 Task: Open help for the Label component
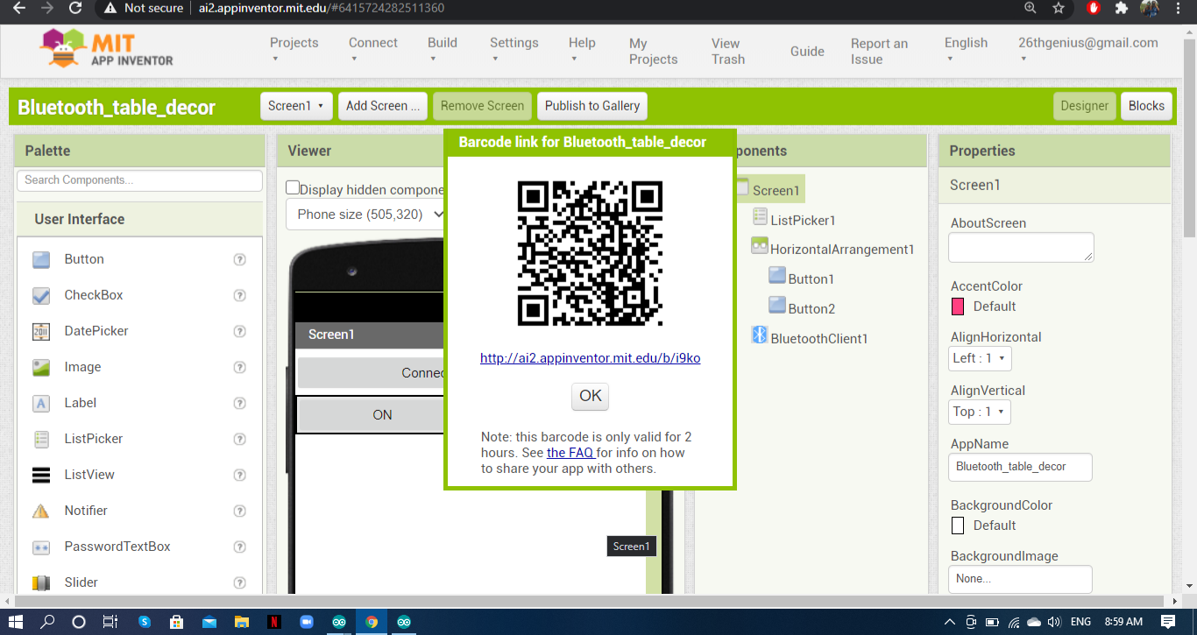239,403
